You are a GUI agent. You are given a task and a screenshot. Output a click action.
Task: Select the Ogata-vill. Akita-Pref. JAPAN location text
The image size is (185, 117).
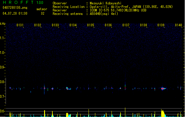coord(131,7)
